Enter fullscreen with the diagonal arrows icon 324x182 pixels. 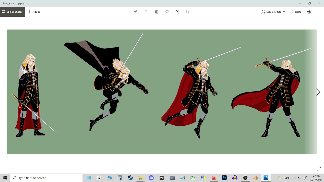click(x=319, y=169)
